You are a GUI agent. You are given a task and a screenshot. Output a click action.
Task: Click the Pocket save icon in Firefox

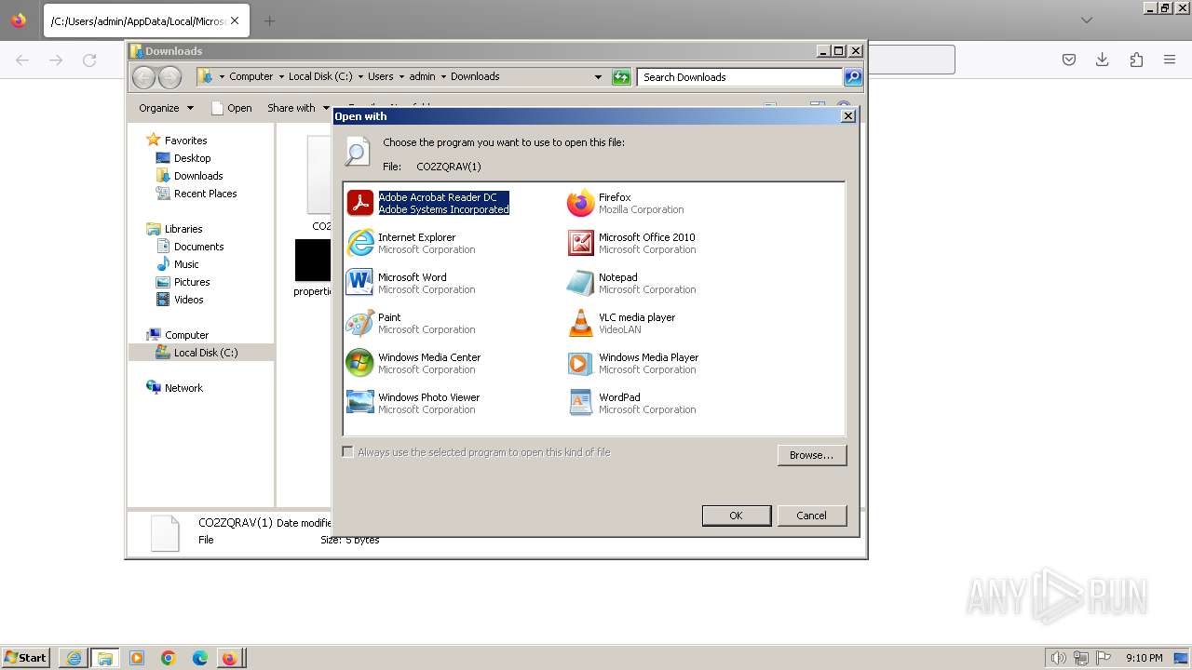pyautogui.click(x=1069, y=60)
